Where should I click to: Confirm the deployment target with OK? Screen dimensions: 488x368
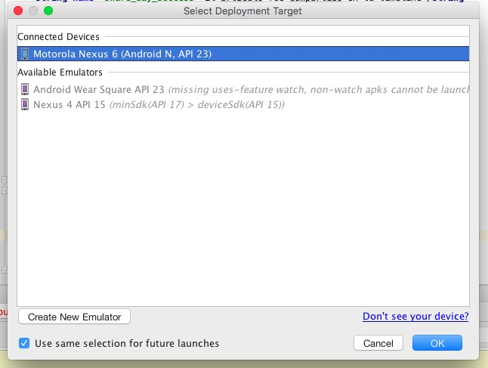[x=437, y=343]
